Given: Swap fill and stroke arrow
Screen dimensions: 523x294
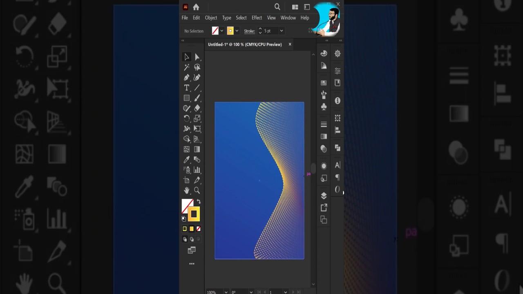Looking at the screenshot, I should coord(199,202).
